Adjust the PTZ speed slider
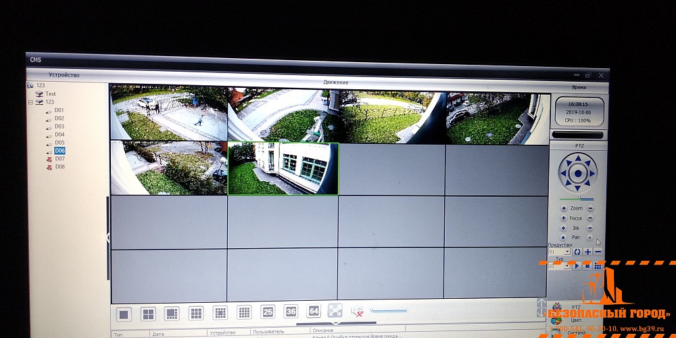Image resolution: width=676 pixels, height=338 pixels. click(577, 199)
